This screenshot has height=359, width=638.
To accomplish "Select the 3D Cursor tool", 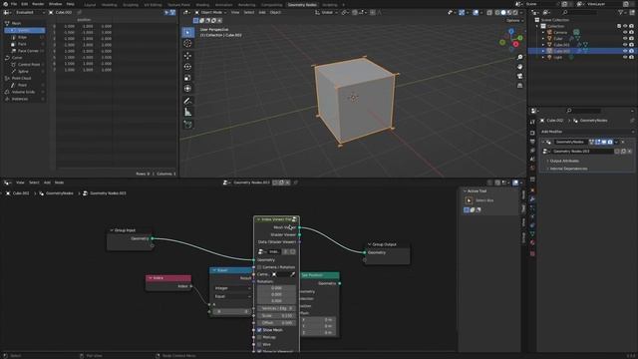I will (x=187, y=43).
